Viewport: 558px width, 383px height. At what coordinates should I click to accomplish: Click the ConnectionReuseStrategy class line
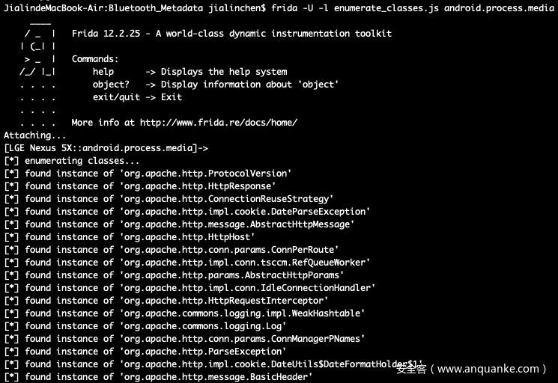pyautogui.click(x=170, y=199)
